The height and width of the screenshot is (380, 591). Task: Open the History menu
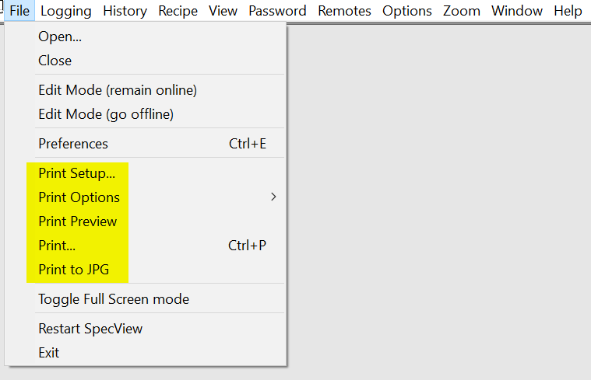tap(125, 11)
